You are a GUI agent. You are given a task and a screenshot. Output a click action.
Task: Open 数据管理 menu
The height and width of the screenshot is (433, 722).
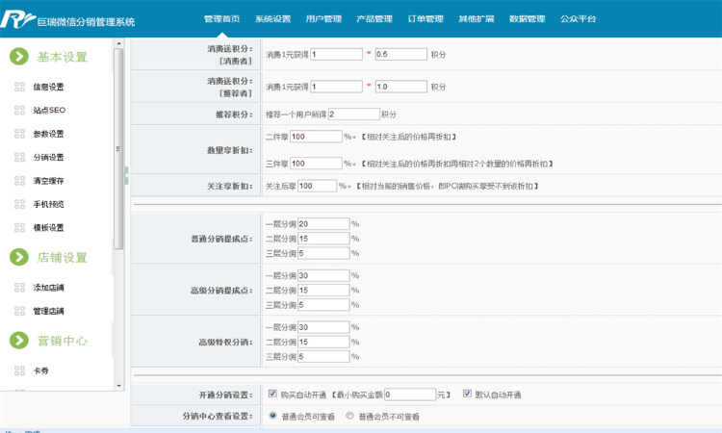(528, 19)
